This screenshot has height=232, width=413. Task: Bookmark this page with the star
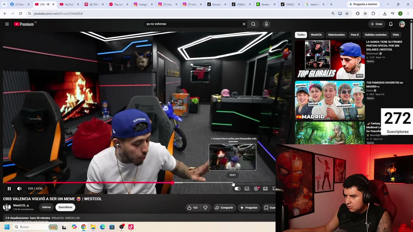pos(347,14)
